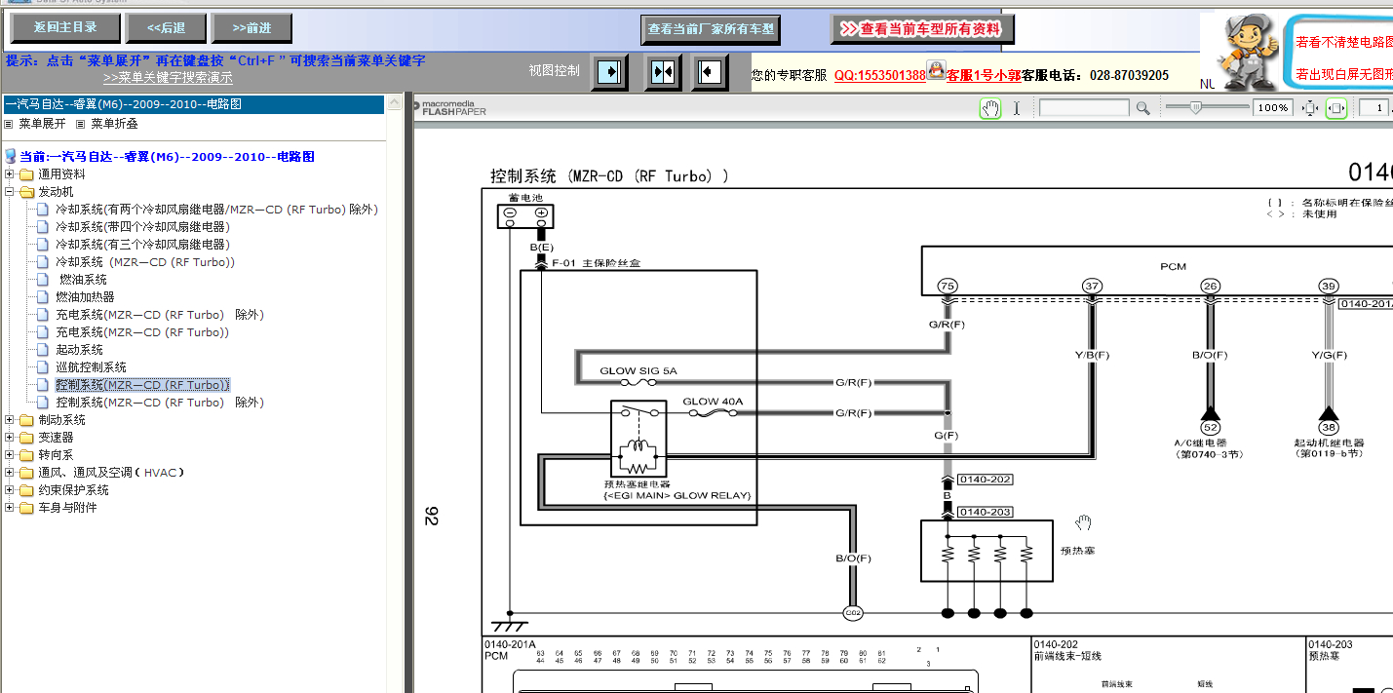Click the 当前:一汽马自达--睿翼(M6)--2009--2010--电路图 heading
The height and width of the screenshot is (693, 1393).
168,157
